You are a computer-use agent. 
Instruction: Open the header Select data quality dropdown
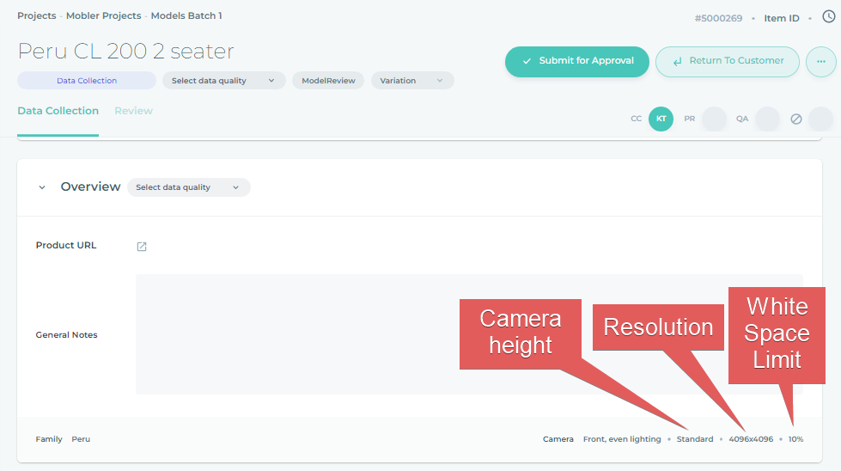[223, 81]
